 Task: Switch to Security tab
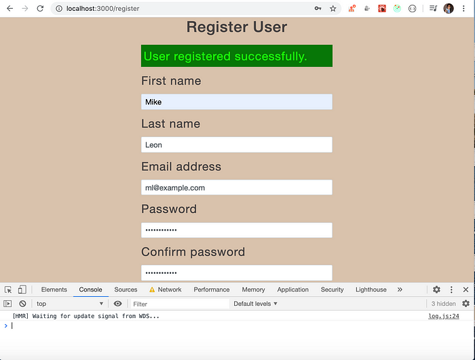click(x=332, y=289)
